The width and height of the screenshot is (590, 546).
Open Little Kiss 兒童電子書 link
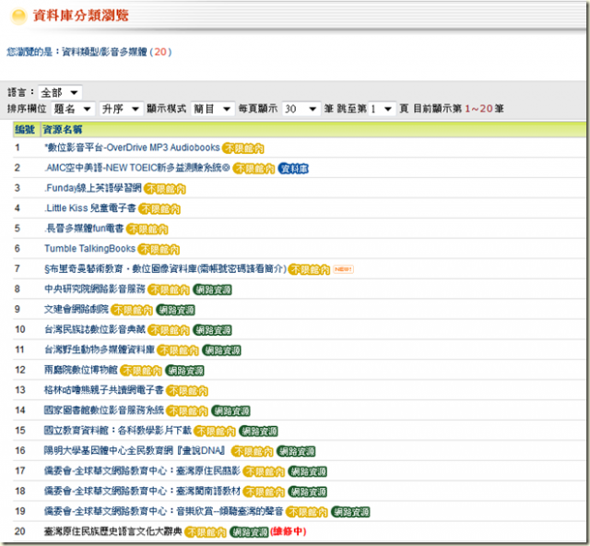coord(90,208)
